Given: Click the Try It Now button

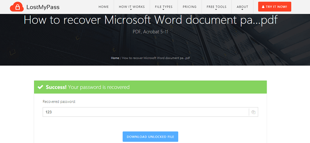Looking at the screenshot, I should tap(275, 7).
